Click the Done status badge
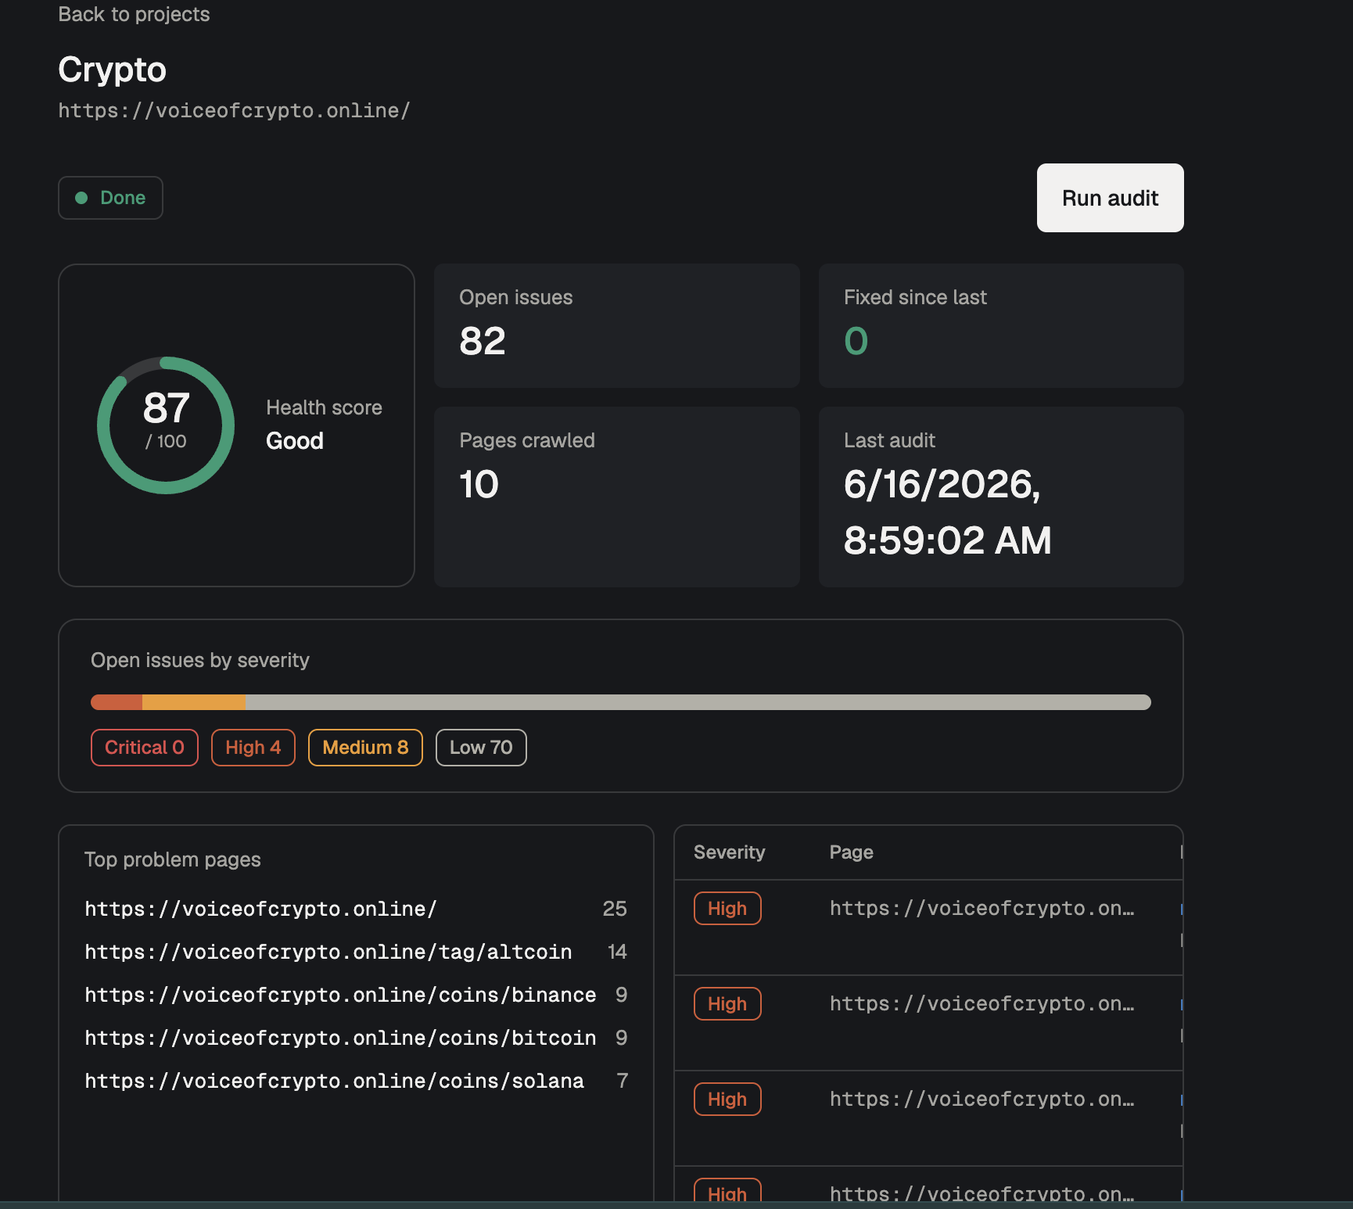The height and width of the screenshot is (1209, 1353). click(x=110, y=198)
